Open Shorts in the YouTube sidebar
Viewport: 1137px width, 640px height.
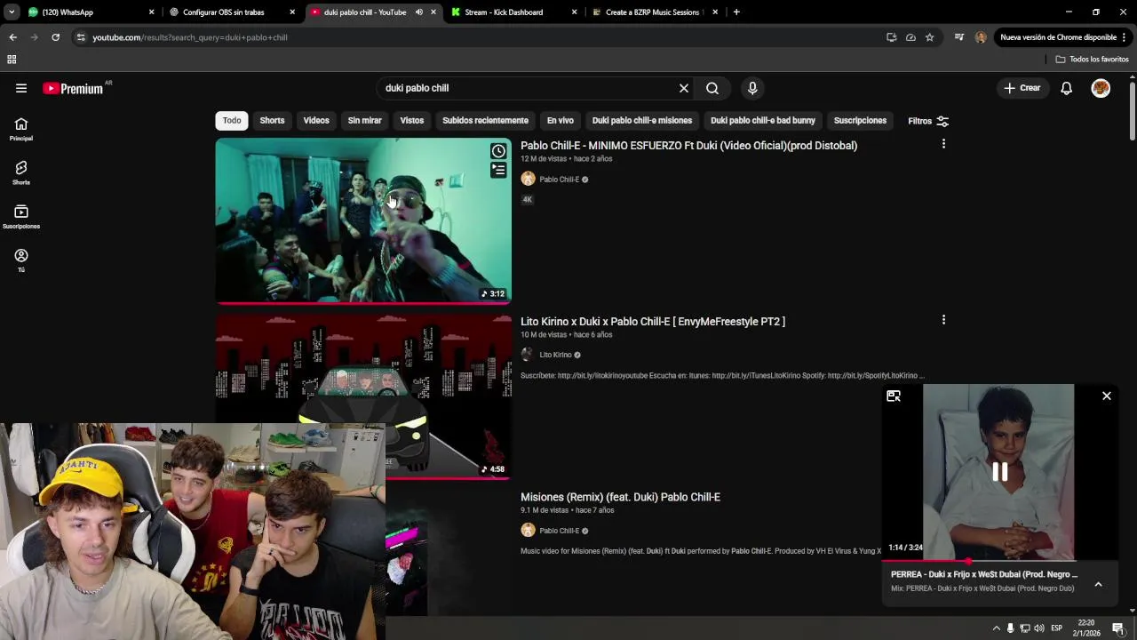21,172
